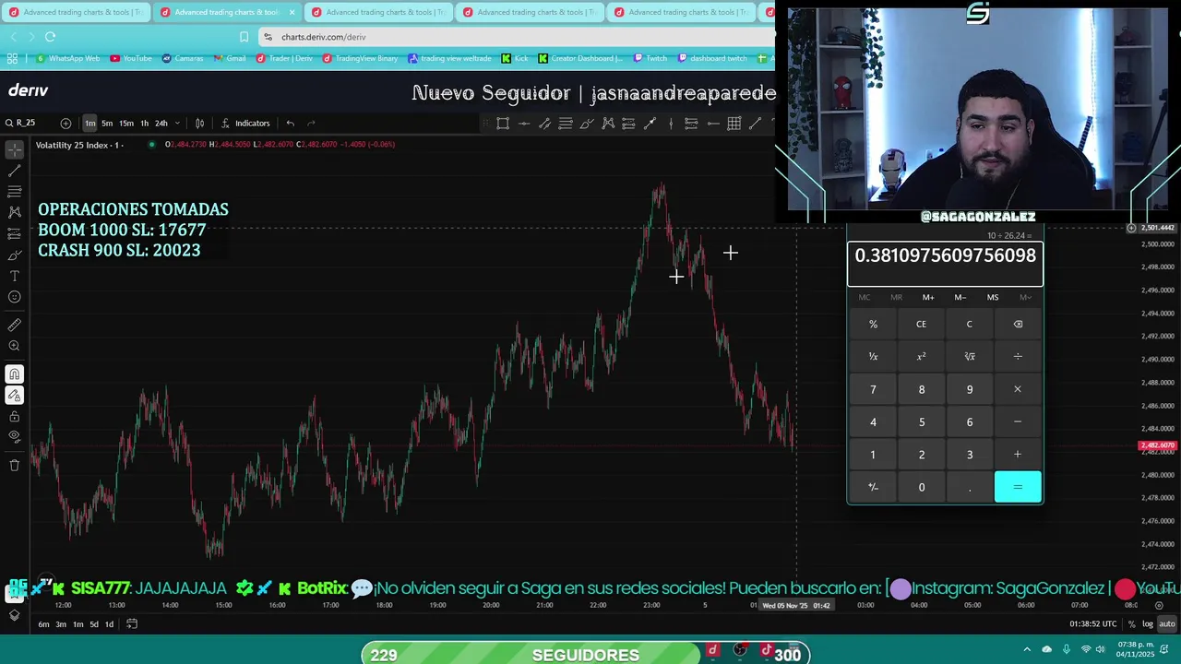This screenshot has height=664, width=1181.
Task: Toggle the auto scale button
Action: click(1166, 624)
